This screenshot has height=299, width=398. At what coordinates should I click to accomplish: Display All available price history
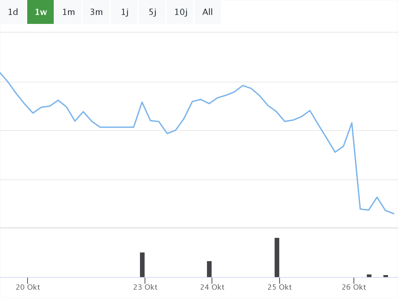point(208,12)
